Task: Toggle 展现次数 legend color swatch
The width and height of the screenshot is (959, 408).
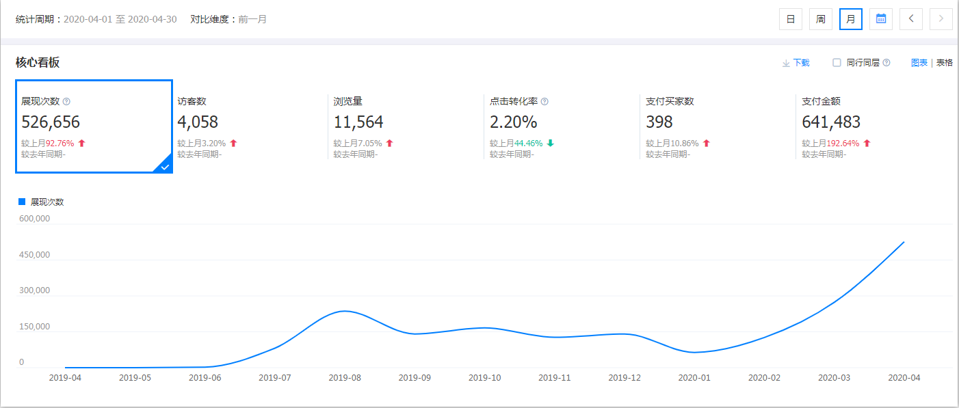Action: pos(22,202)
